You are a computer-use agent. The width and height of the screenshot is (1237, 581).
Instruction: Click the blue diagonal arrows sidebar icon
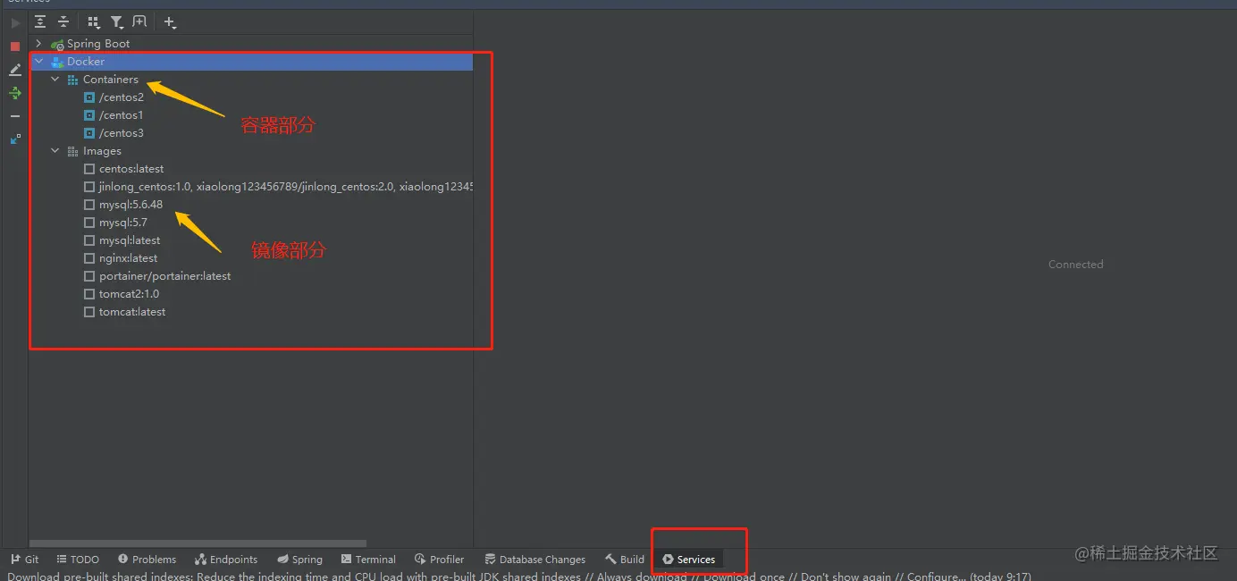[15, 139]
